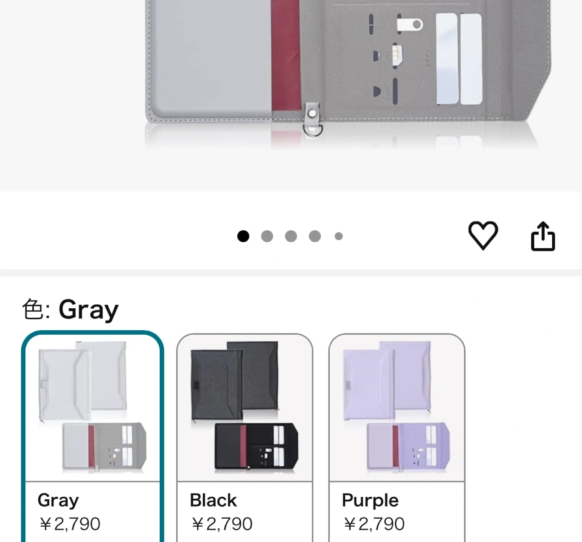
Task: Tap the Purple ¥2,790 price label
Action: tap(374, 524)
